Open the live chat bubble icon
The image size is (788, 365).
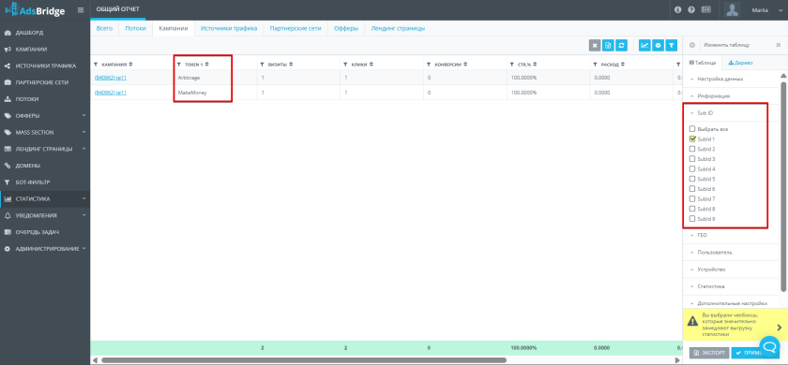pos(769,345)
